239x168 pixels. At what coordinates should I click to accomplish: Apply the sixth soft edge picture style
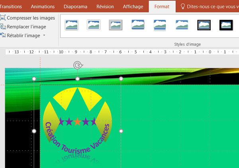182,25
